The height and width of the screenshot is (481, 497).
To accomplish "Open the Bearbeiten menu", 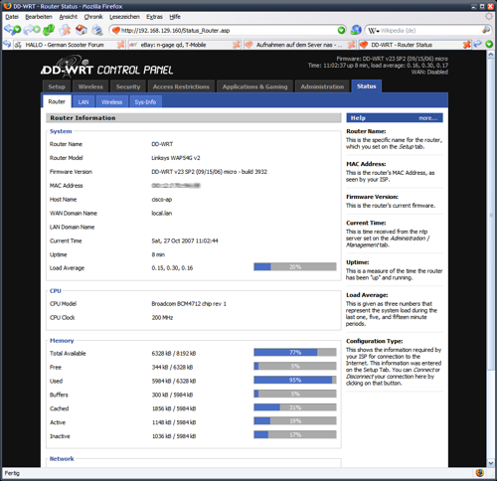I will click(x=39, y=17).
